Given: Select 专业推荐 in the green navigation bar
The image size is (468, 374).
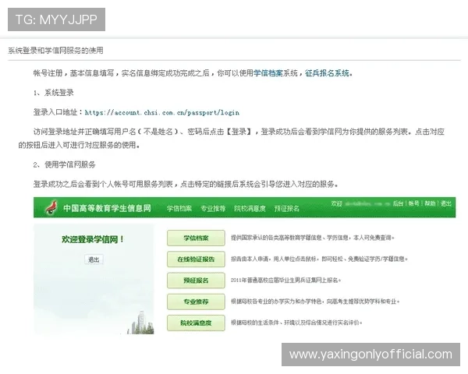Looking at the screenshot, I should point(213,209).
